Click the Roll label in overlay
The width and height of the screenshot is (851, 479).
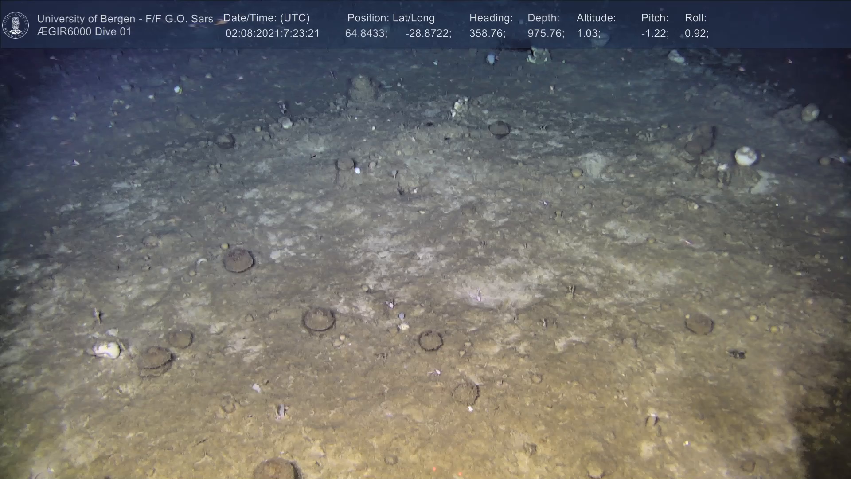point(695,18)
